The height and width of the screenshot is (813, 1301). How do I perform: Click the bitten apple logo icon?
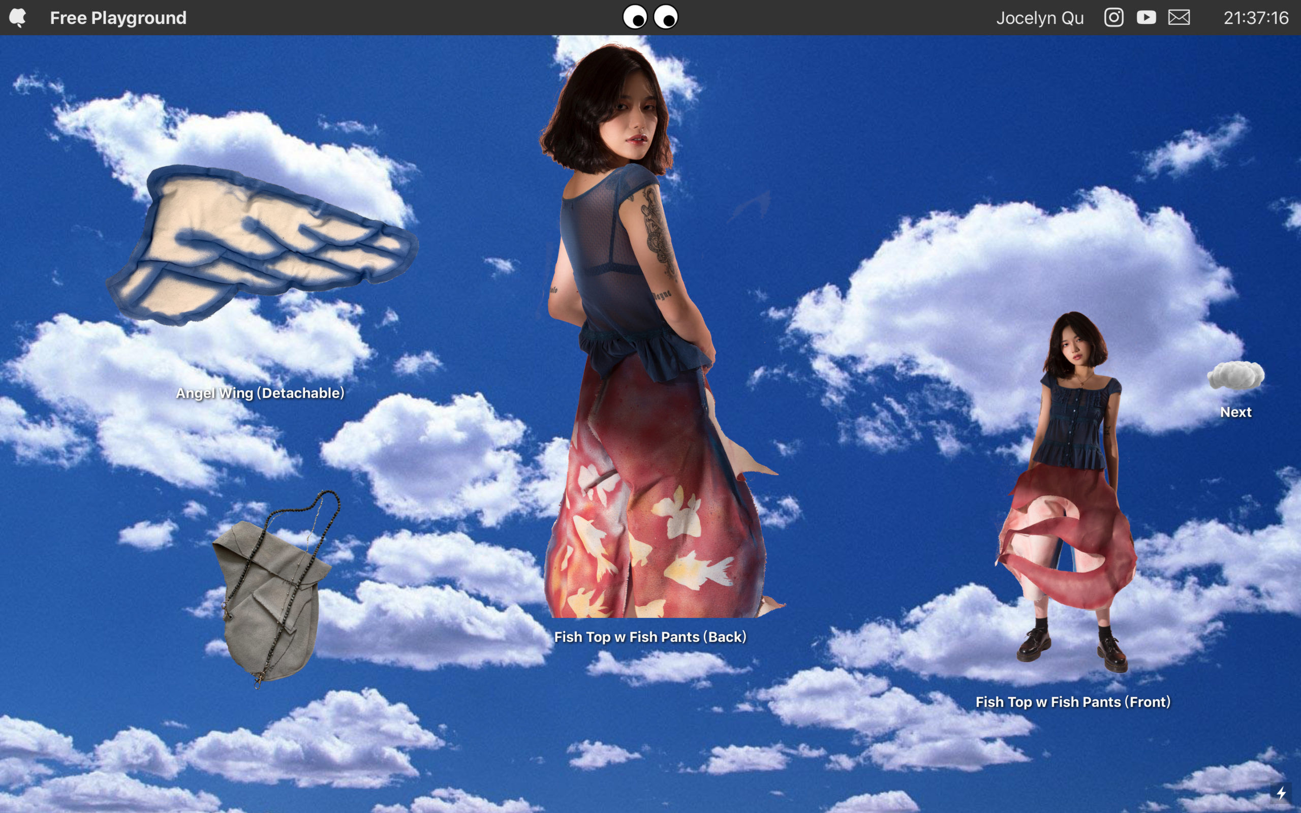pos(18,18)
